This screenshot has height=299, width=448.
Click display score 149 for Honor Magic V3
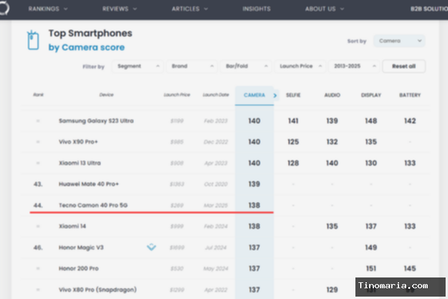(371, 248)
